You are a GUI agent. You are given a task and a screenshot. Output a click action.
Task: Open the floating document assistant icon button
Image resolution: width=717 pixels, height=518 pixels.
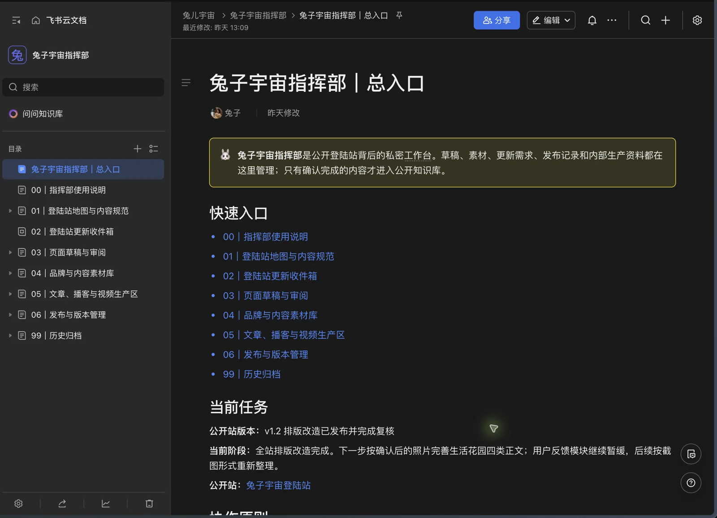click(x=691, y=454)
